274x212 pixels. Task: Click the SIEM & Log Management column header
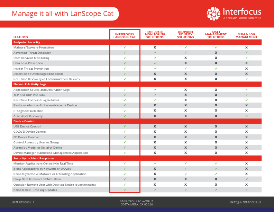pos(246,36)
